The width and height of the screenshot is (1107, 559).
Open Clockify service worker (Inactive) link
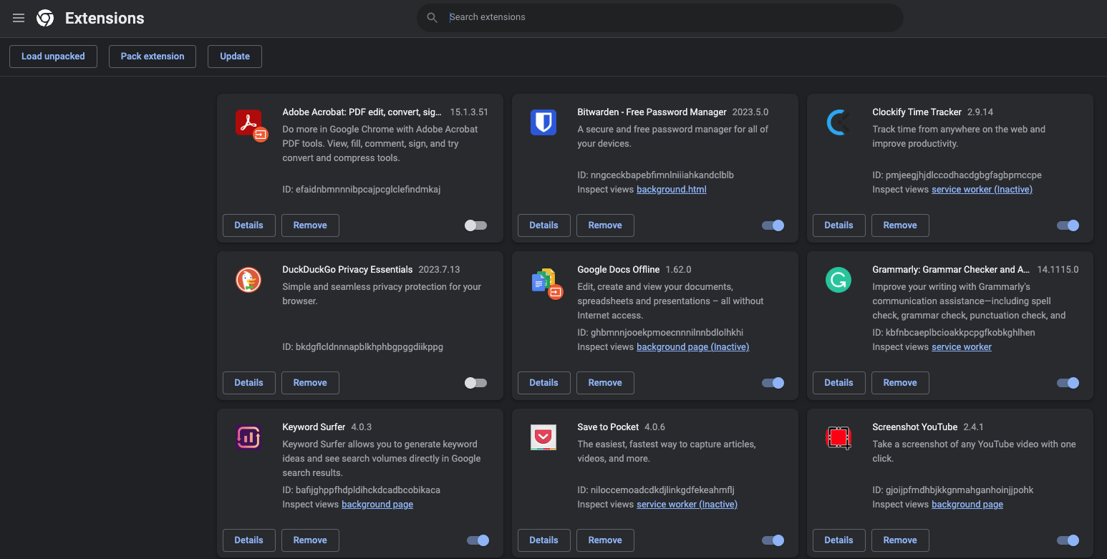pyautogui.click(x=982, y=190)
